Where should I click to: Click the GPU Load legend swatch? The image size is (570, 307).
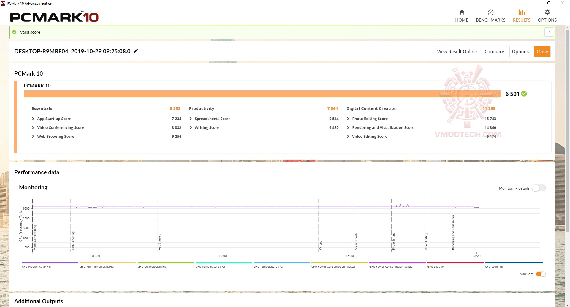point(455,263)
